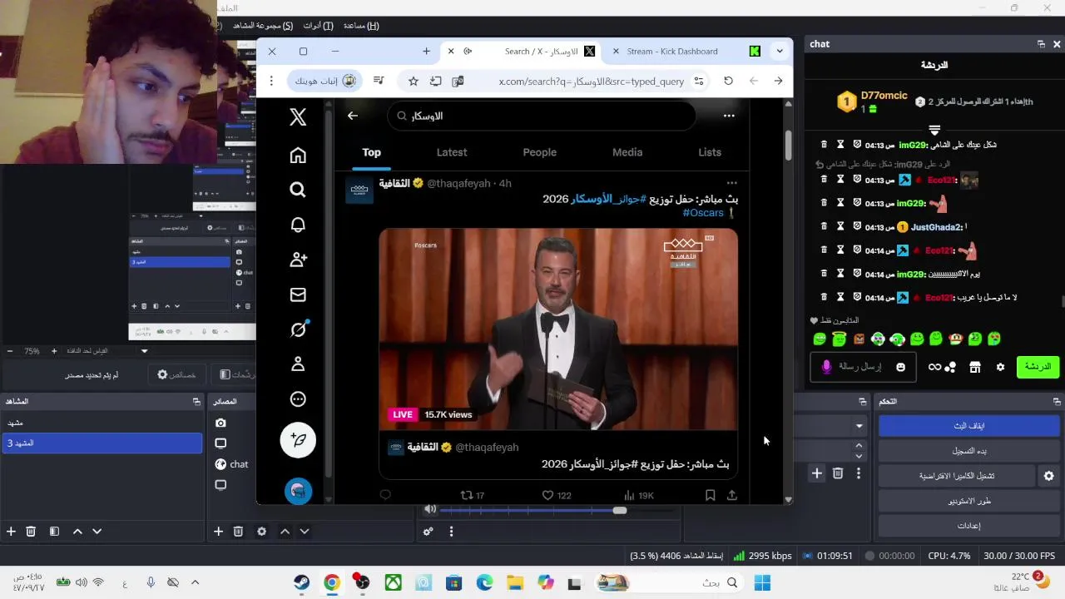This screenshot has height=599, width=1065.
Task: Add a new OBS scene with plus
Action: pos(11,531)
